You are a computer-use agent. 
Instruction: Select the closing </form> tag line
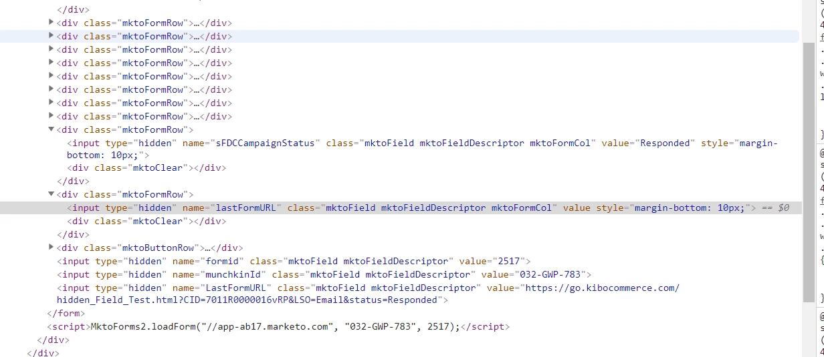pos(66,313)
